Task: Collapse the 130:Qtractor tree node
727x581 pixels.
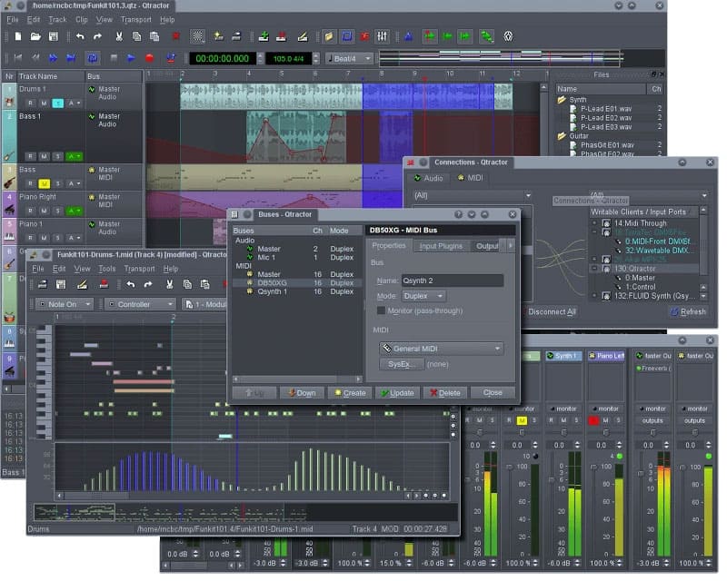Action: click(594, 269)
